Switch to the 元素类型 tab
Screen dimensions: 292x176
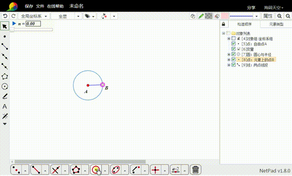coord(276,24)
